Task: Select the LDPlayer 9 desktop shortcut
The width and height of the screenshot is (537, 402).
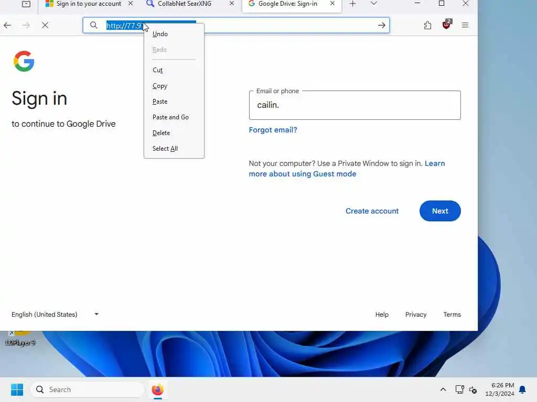Action: [x=20, y=338]
